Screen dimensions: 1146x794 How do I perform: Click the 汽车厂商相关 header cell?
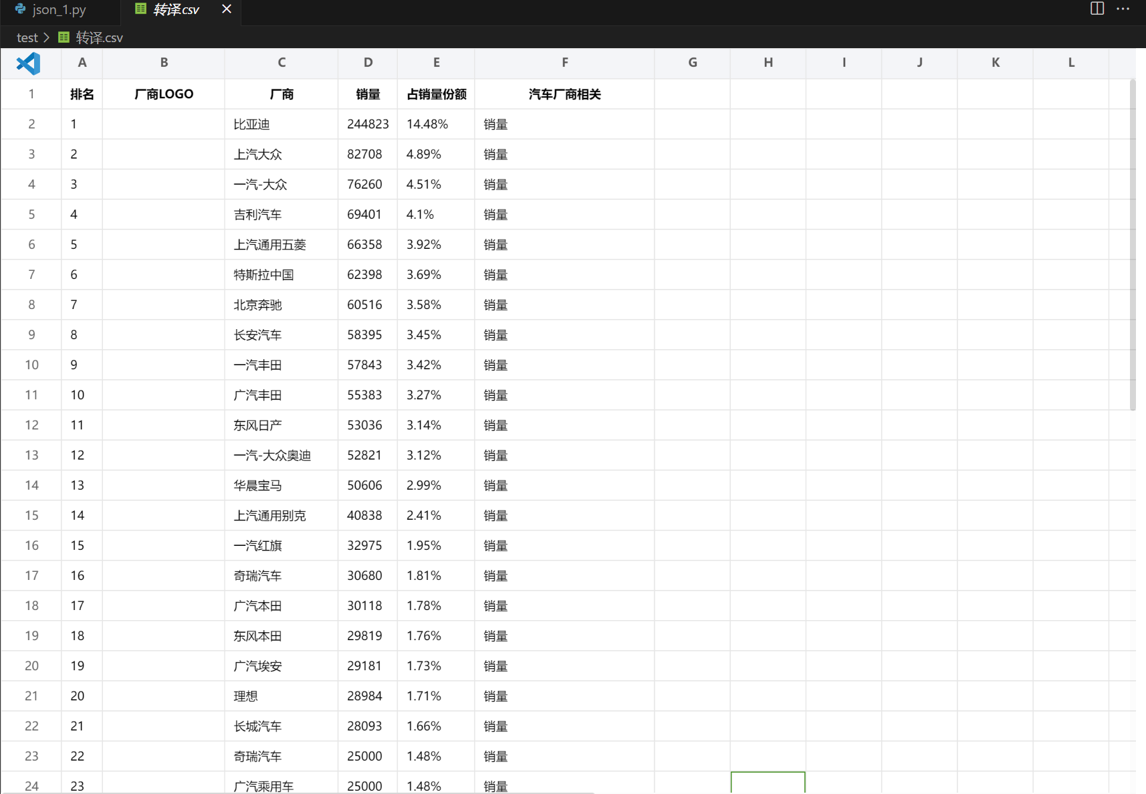point(565,94)
